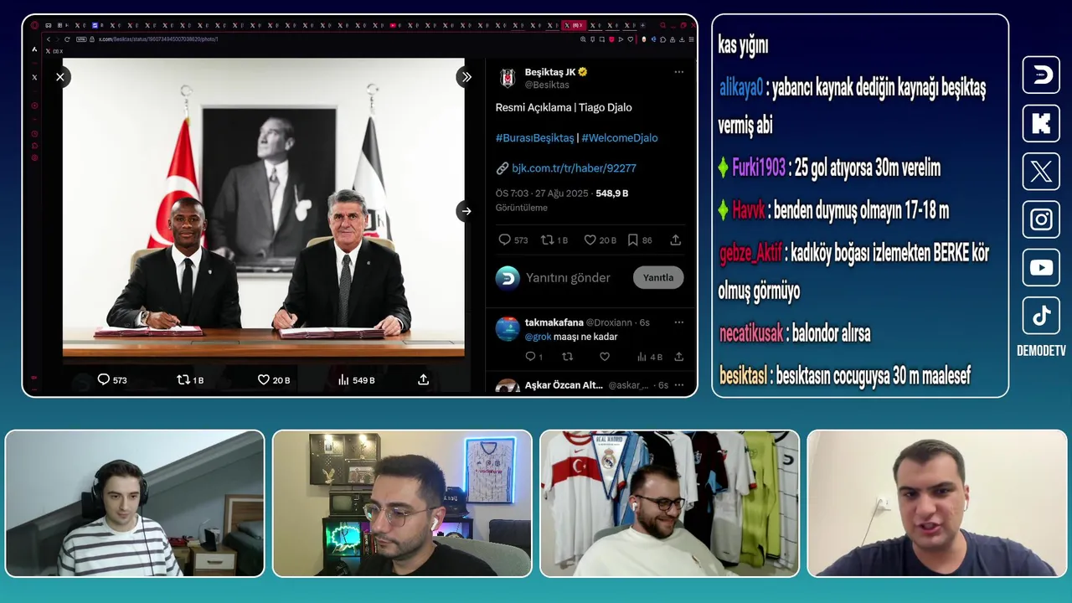Reload the page in the browser

(x=67, y=39)
